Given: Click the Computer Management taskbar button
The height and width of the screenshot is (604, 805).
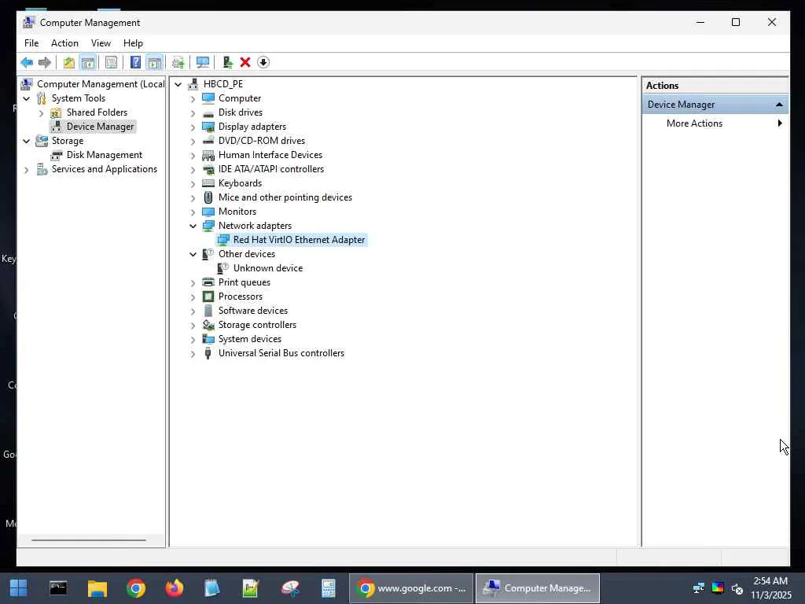Looking at the screenshot, I should 538,588.
